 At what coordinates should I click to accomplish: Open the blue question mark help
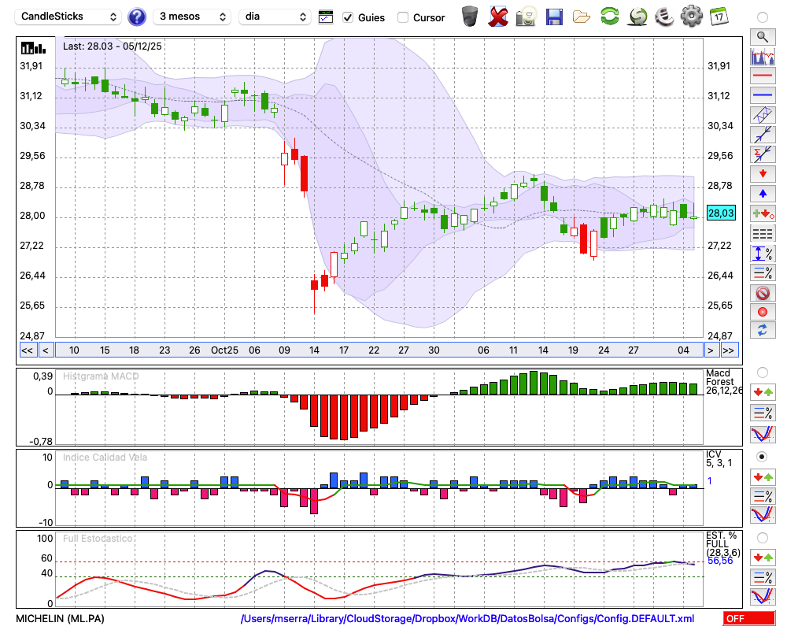[137, 17]
